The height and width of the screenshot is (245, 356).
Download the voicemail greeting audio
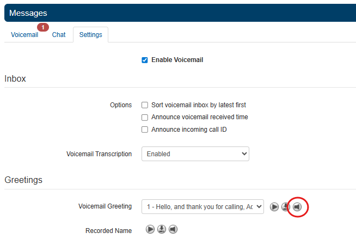[285, 207]
